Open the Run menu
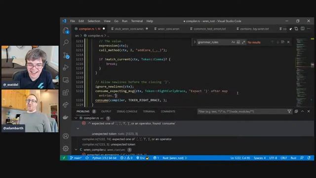This screenshot has height=178, width=316. pyautogui.click(x=124, y=21)
